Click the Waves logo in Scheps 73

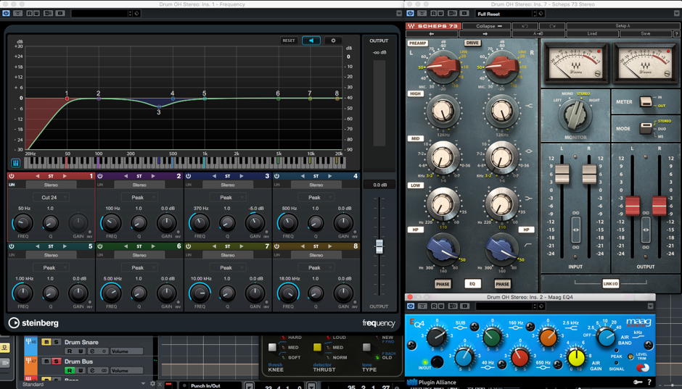click(x=411, y=26)
